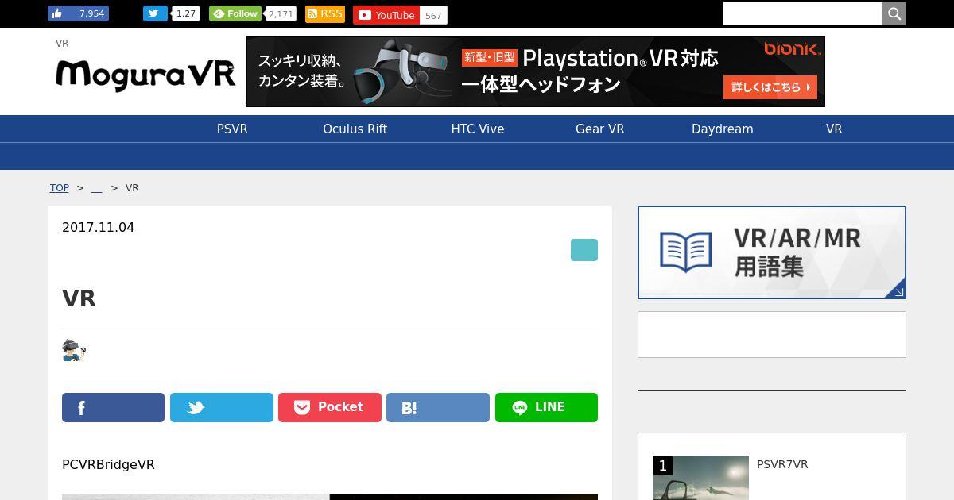The height and width of the screenshot is (500, 954).
Task: Click the magnifying glass search button
Action: tap(894, 13)
